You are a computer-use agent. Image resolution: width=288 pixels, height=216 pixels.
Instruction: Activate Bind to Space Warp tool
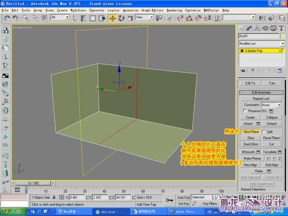44,18
